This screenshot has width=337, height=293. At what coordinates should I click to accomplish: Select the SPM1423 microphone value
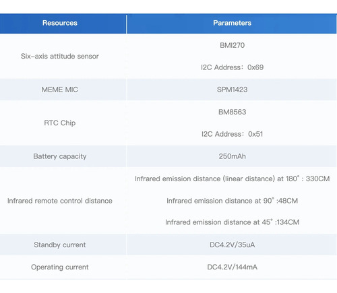(x=232, y=90)
